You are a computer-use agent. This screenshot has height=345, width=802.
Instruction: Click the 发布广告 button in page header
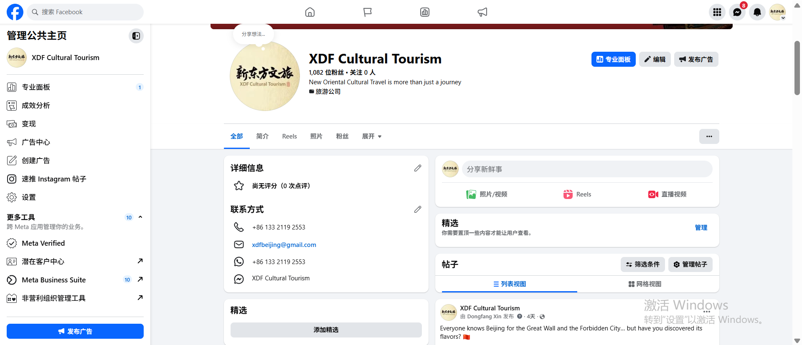click(696, 59)
